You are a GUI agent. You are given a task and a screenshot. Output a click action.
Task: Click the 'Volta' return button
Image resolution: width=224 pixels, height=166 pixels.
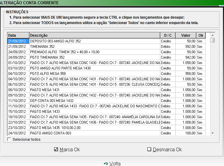112,164
